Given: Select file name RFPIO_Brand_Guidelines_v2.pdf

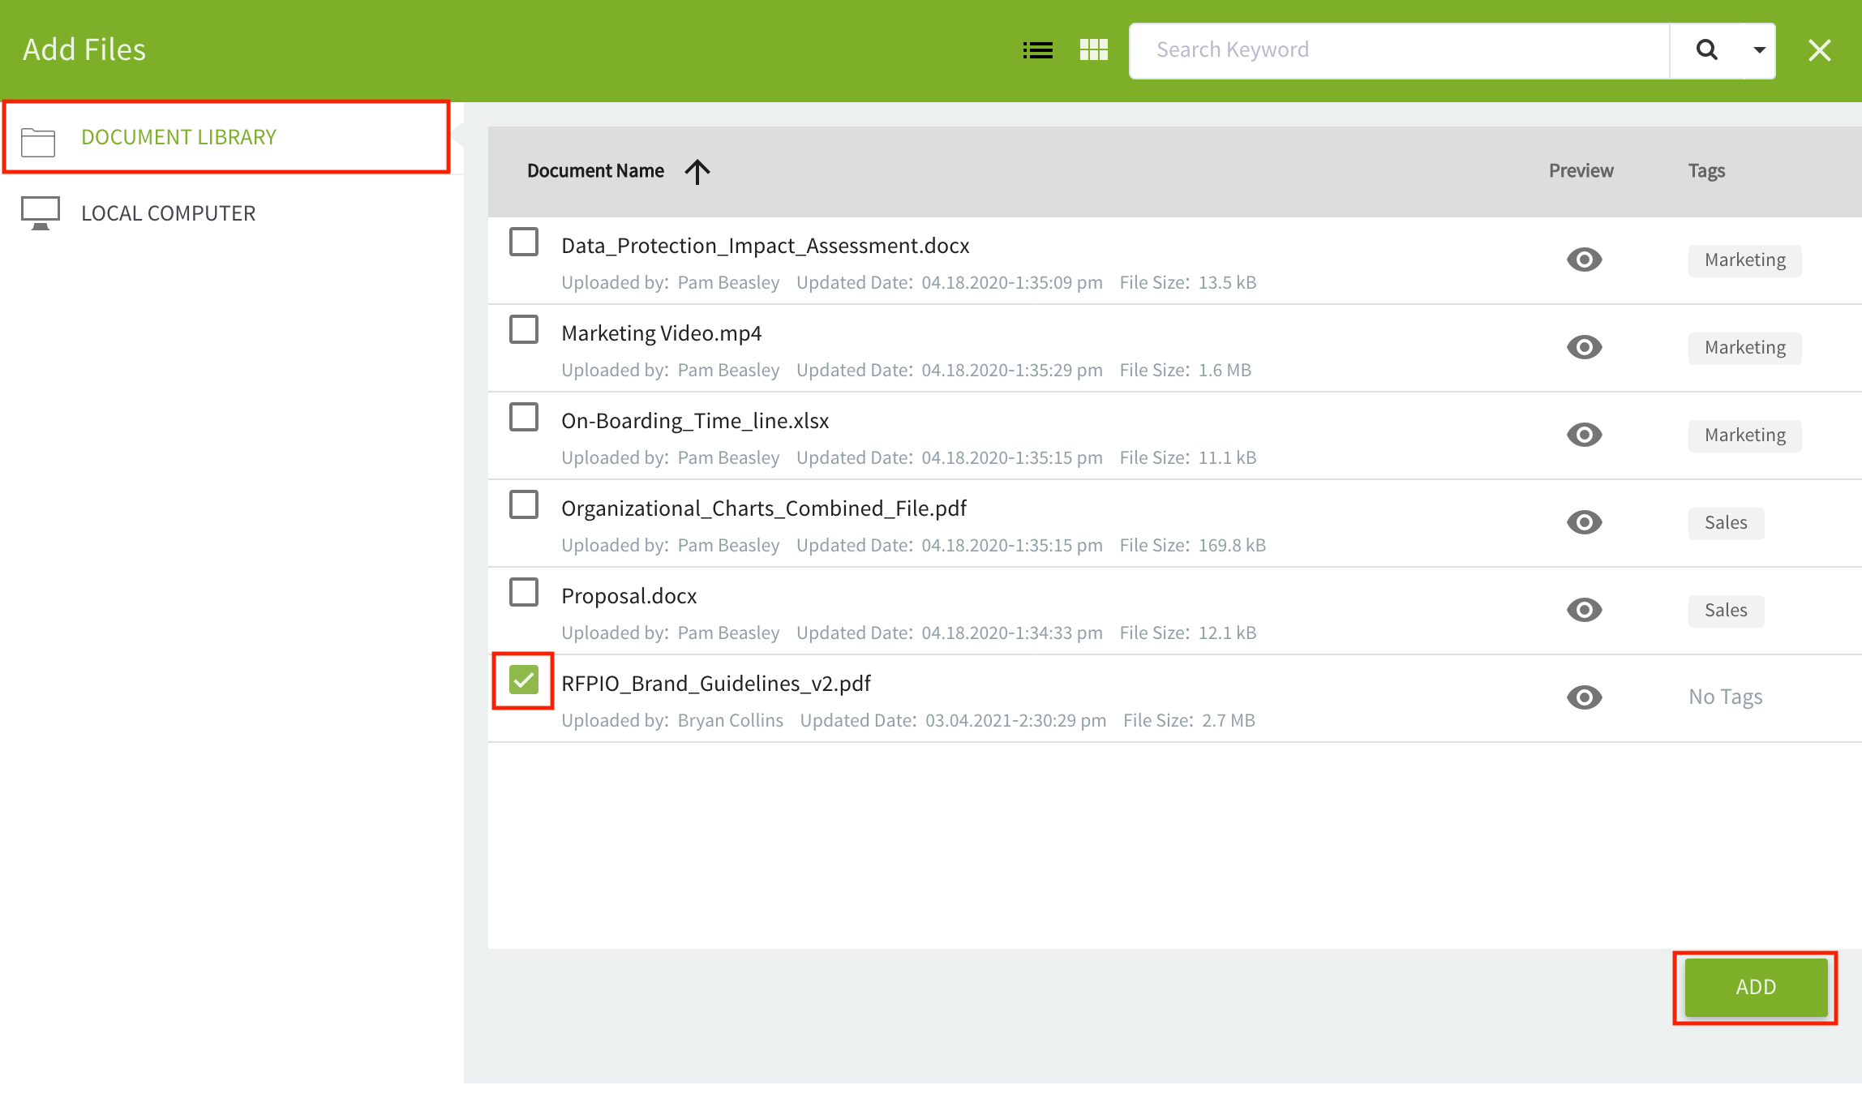Looking at the screenshot, I should pyautogui.click(x=716, y=684).
